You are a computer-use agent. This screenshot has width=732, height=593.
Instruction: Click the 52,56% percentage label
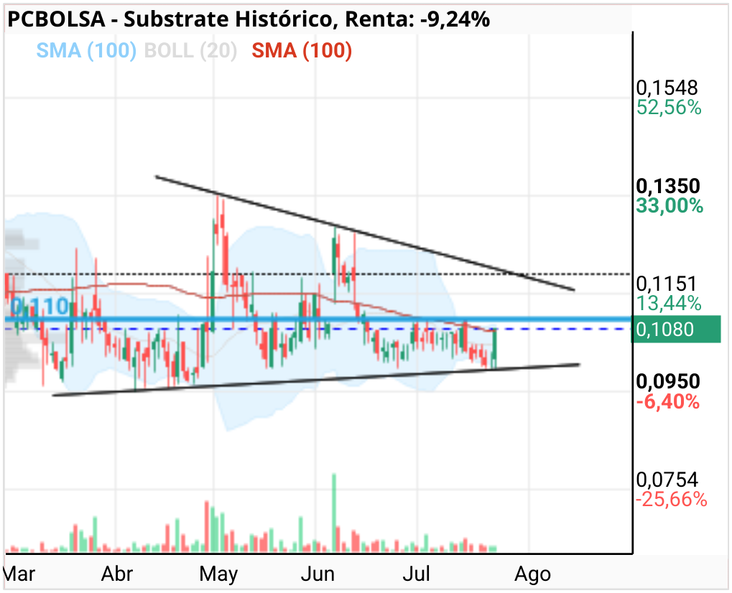point(669,108)
